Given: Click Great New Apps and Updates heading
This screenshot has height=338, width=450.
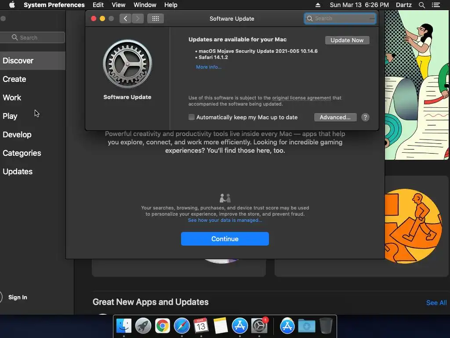Looking at the screenshot, I should 150,302.
